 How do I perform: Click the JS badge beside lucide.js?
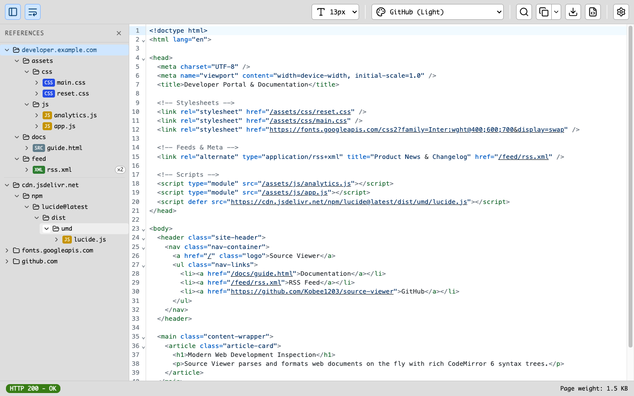point(67,240)
